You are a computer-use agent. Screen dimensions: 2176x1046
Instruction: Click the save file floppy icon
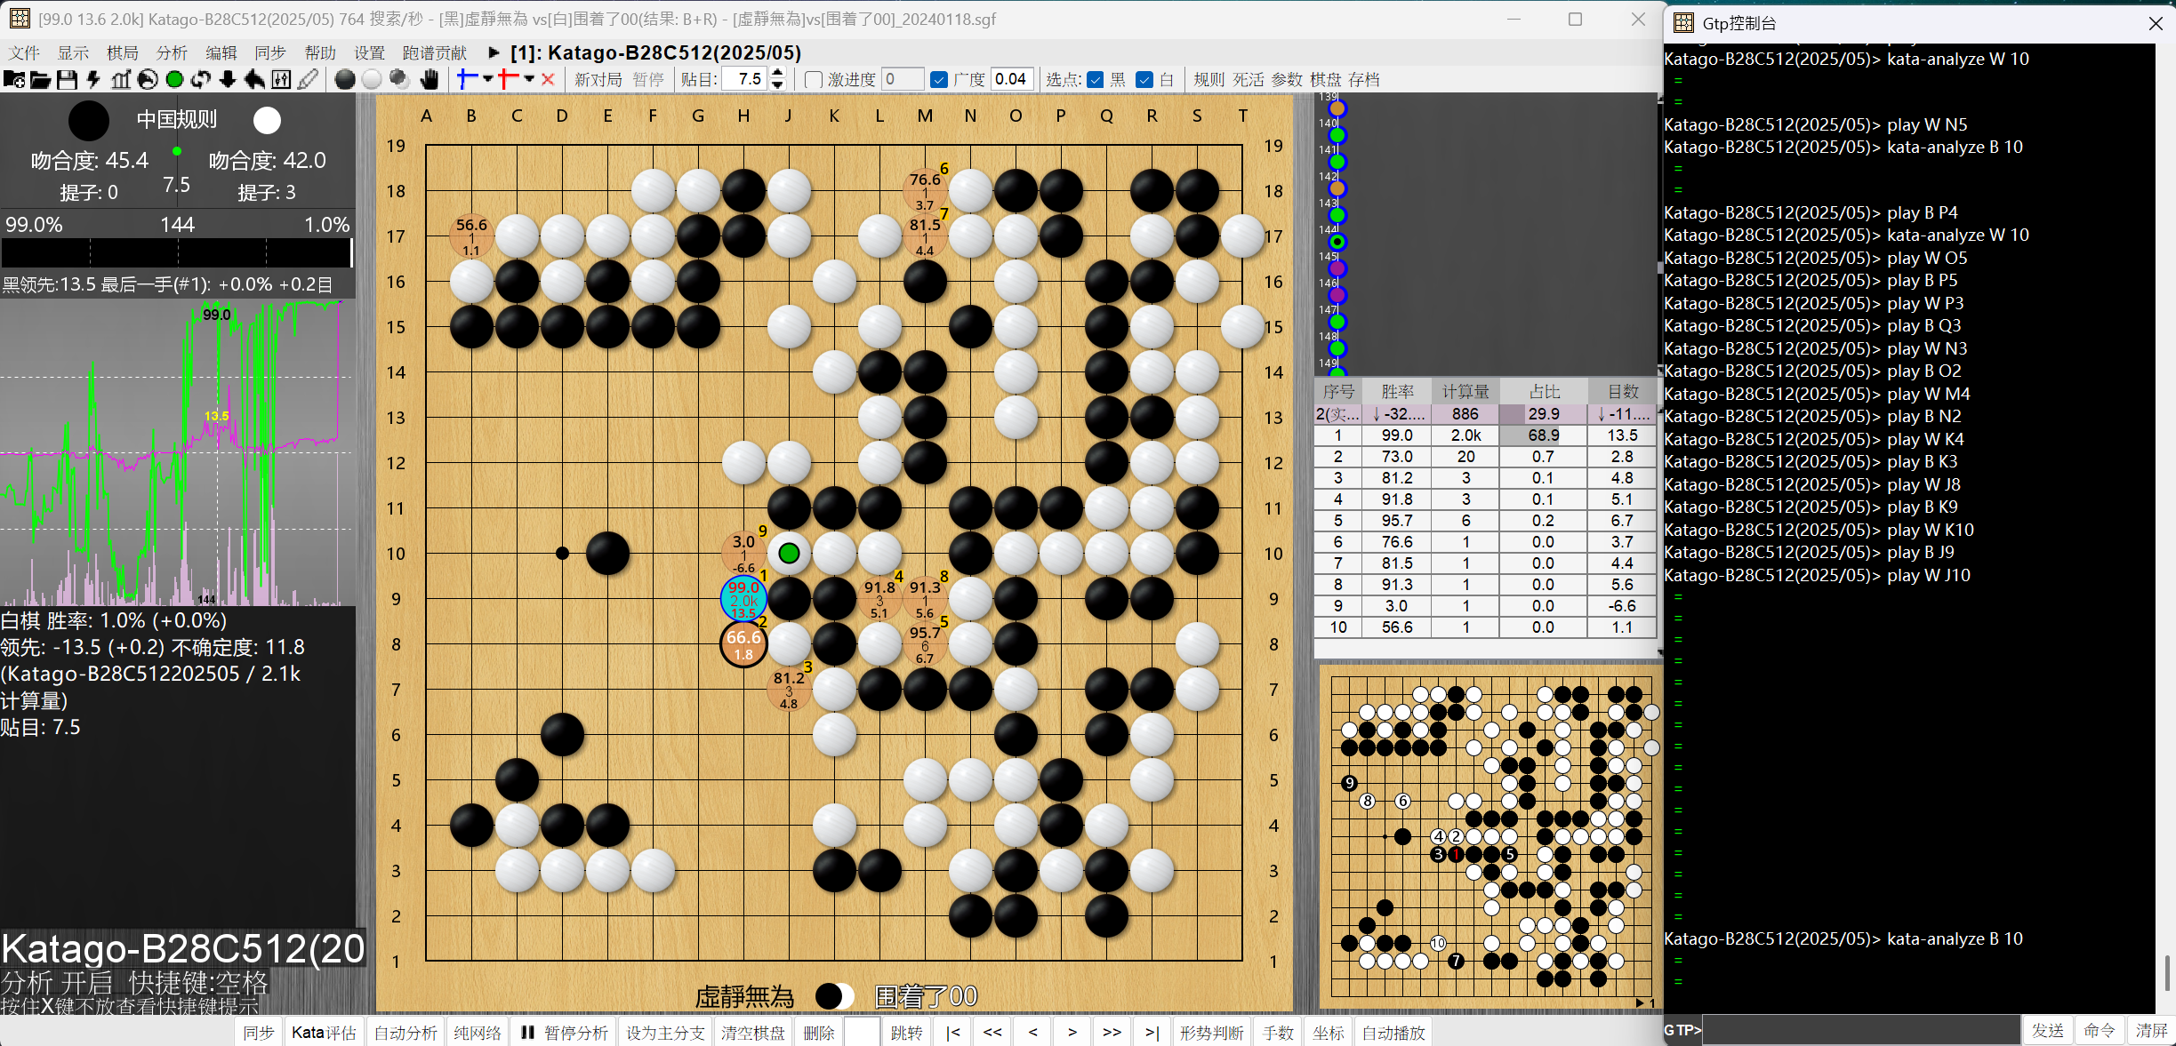click(67, 80)
